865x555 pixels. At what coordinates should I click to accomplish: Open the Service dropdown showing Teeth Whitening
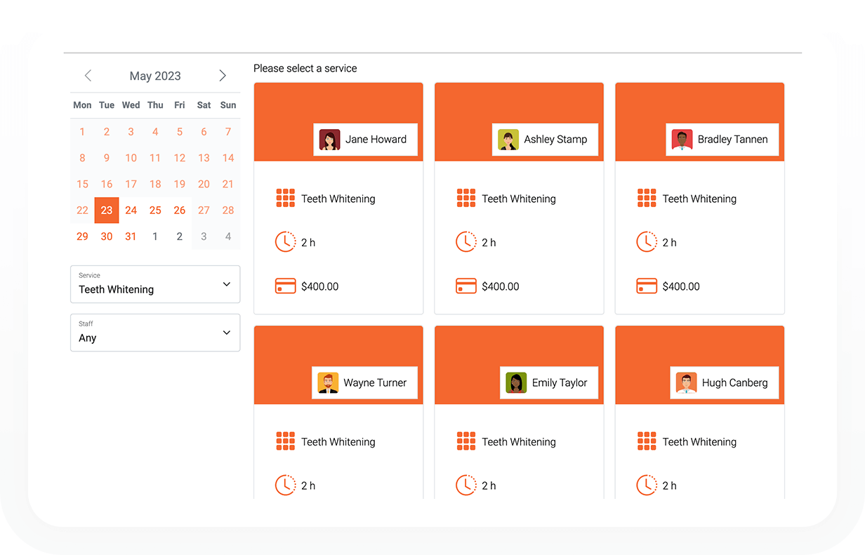click(155, 284)
